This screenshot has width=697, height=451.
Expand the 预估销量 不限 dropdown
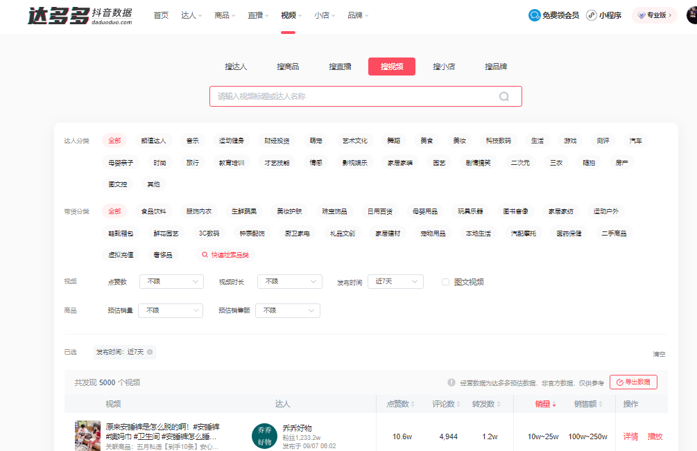pos(171,310)
